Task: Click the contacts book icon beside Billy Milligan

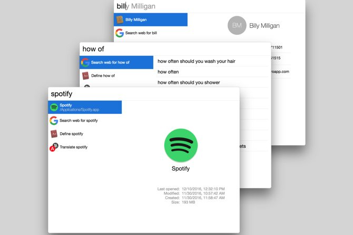Action: click(120, 19)
